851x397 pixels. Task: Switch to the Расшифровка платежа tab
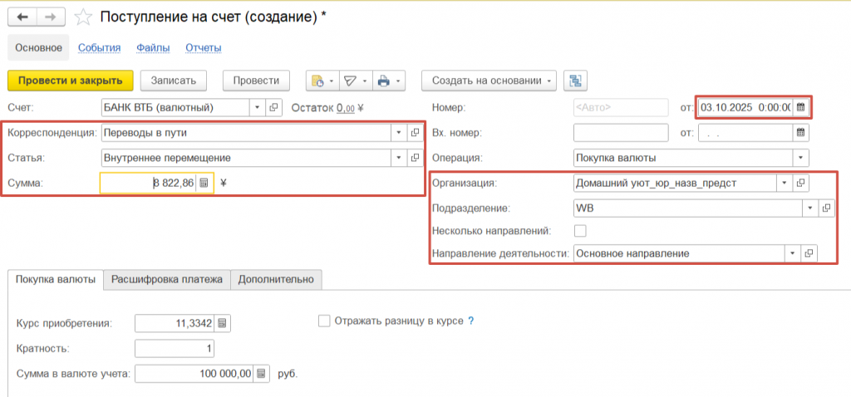(x=167, y=280)
